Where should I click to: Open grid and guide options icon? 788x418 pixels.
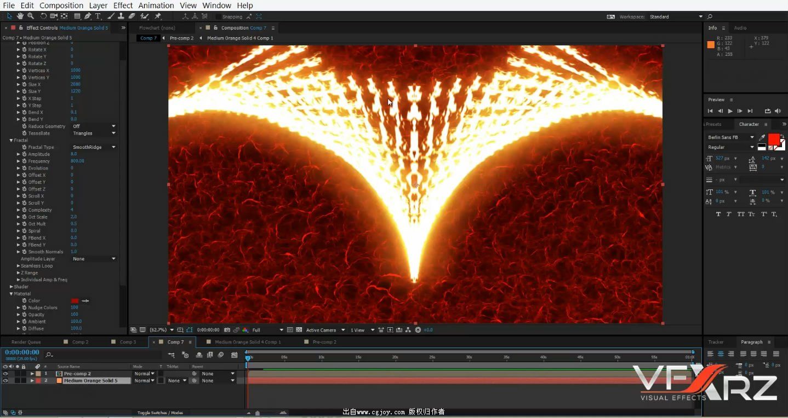(x=180, y=330)
